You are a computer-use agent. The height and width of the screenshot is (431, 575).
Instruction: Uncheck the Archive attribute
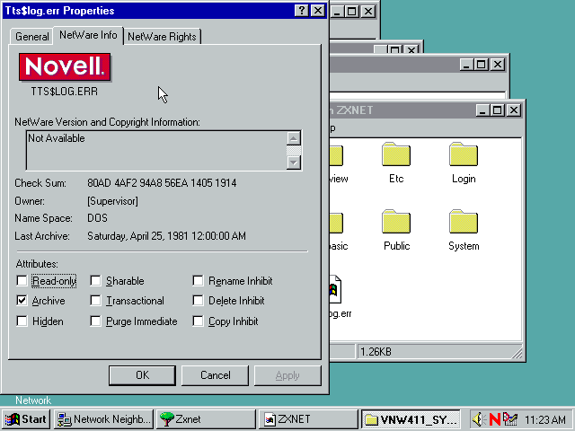pos(22,301)
